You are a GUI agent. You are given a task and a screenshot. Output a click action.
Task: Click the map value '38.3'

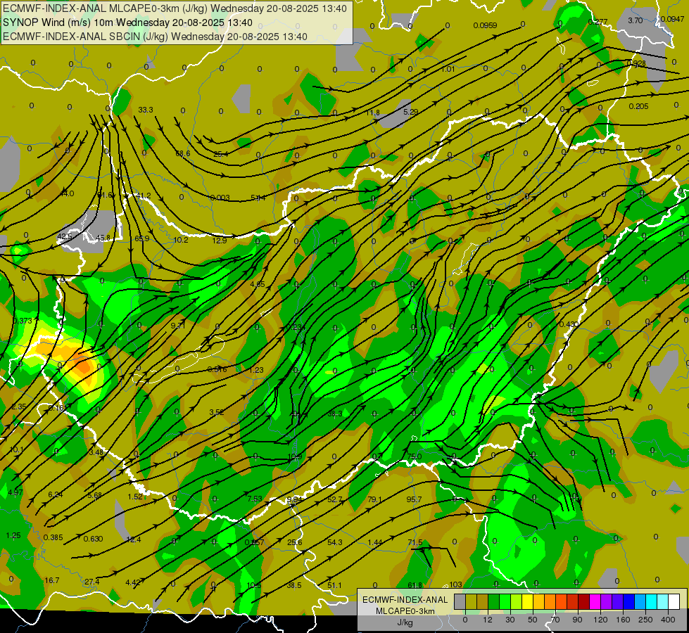(335, 414)
